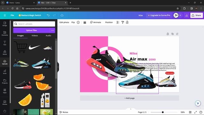Open more upload options ellipsis
This screenshot has width=204, height=115.
click(x=52, y=30)
